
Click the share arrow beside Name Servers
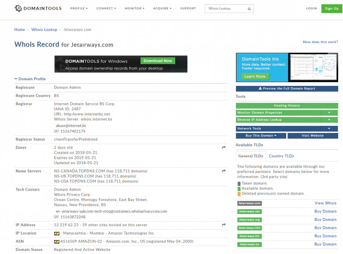click(224, 171)
